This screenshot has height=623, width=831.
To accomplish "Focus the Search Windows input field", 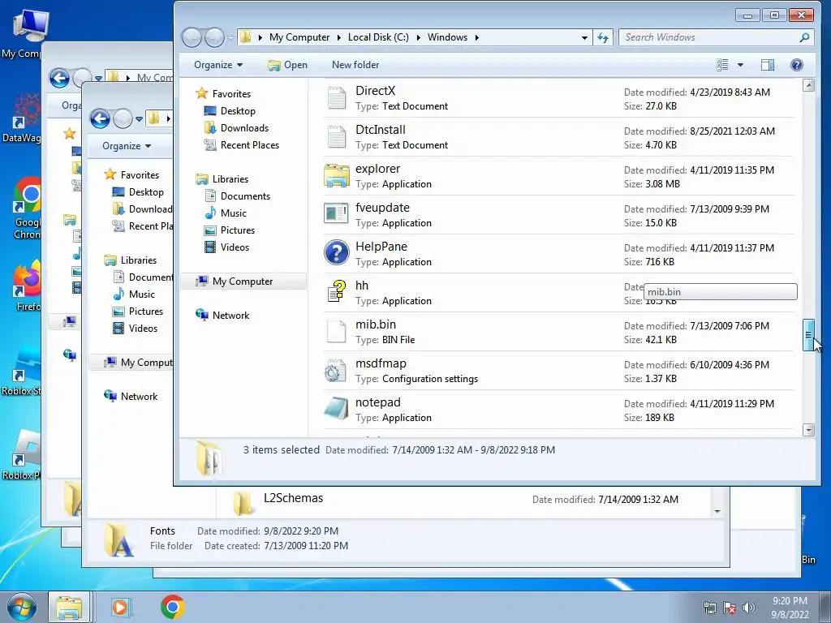I will point(710,37).
